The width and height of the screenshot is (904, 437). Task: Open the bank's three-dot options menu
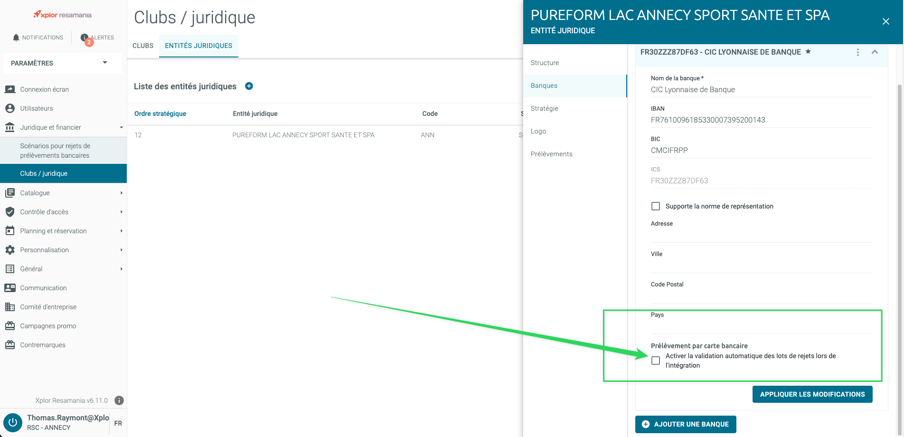[857, 52]
